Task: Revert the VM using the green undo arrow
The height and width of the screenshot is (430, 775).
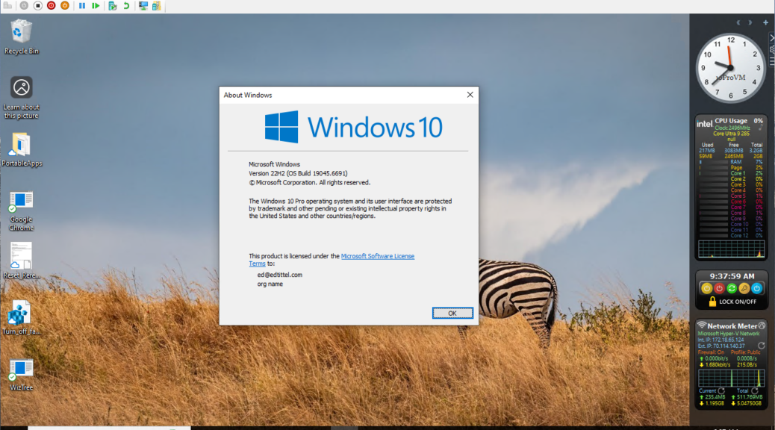Action: (125, 5)
